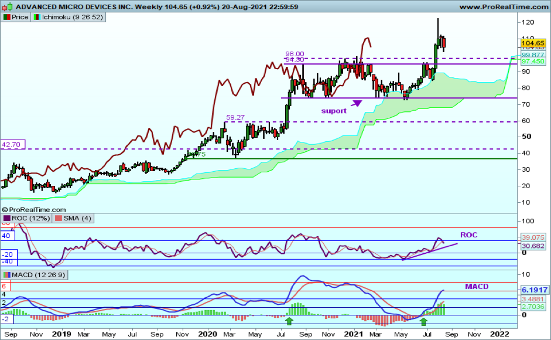The width and height of the screenshot is (551, 340).
Task: Click the green 97.450 value on the price axis
Action: (x=533, y=61)
